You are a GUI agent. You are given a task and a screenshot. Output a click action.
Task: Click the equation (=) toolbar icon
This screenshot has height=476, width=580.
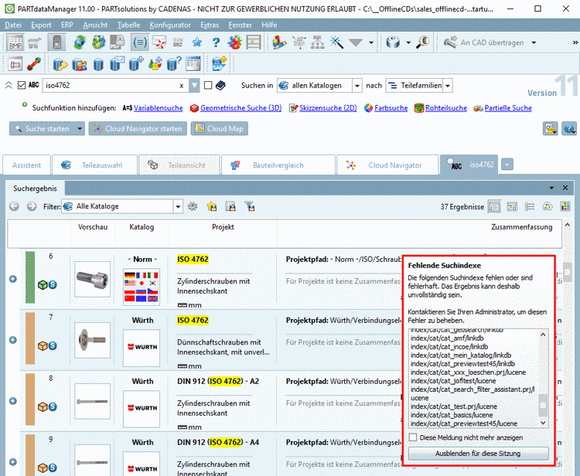(x=140, y=42)
